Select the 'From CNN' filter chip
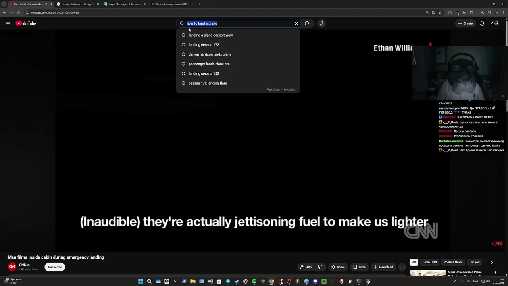 [x=430, y=262]
